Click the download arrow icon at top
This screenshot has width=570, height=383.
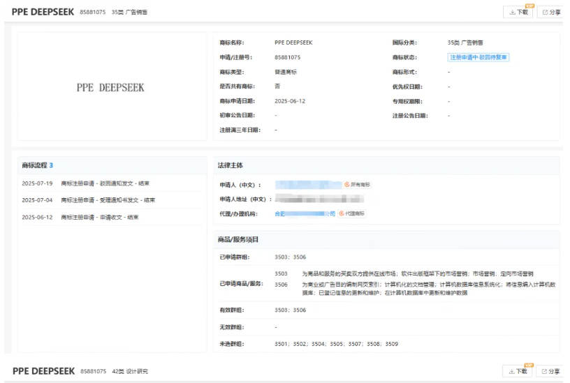point(512,13)
